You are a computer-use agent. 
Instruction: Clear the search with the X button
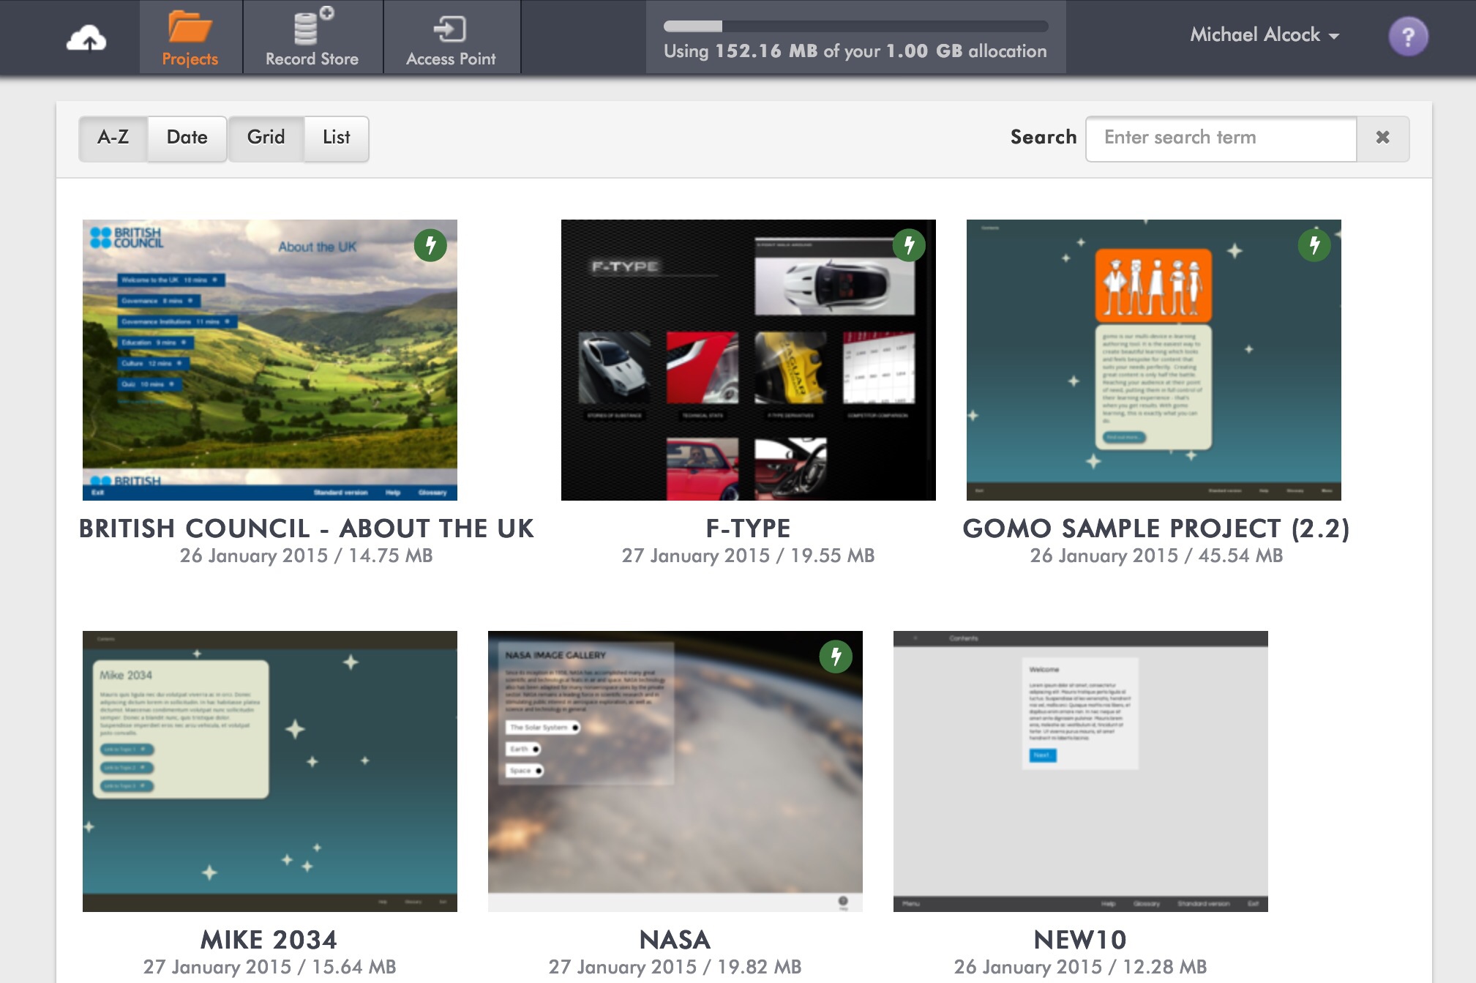pyautogui.click(x=1382, y=138)
